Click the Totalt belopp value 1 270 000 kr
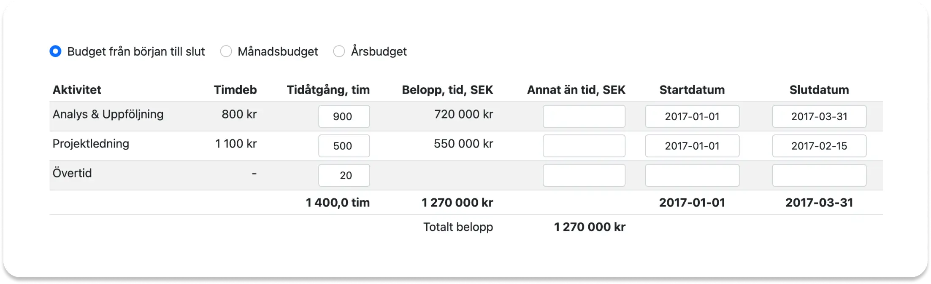 point(590,227)
